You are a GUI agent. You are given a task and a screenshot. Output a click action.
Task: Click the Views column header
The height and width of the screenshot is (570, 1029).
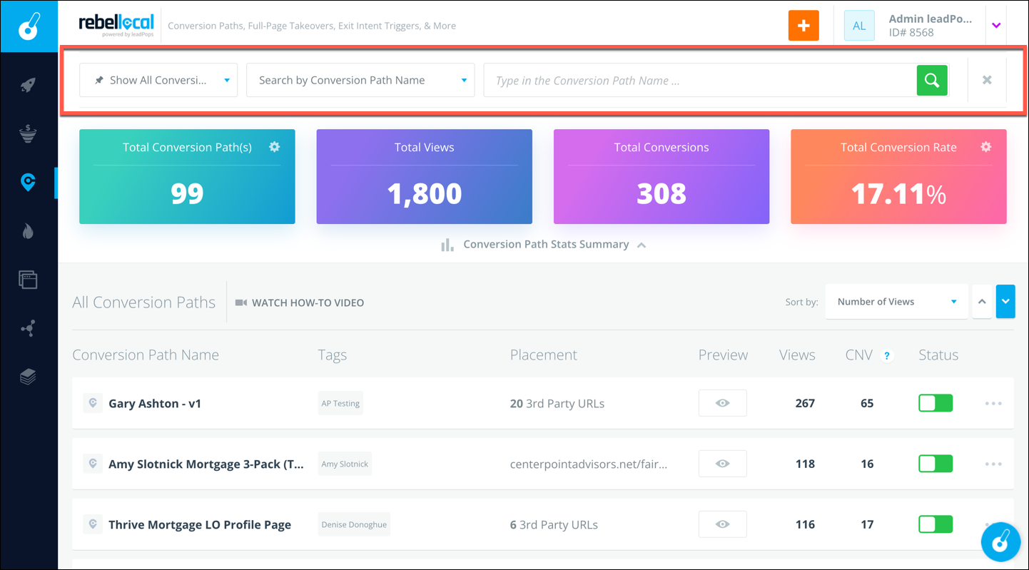coord(797,355)
